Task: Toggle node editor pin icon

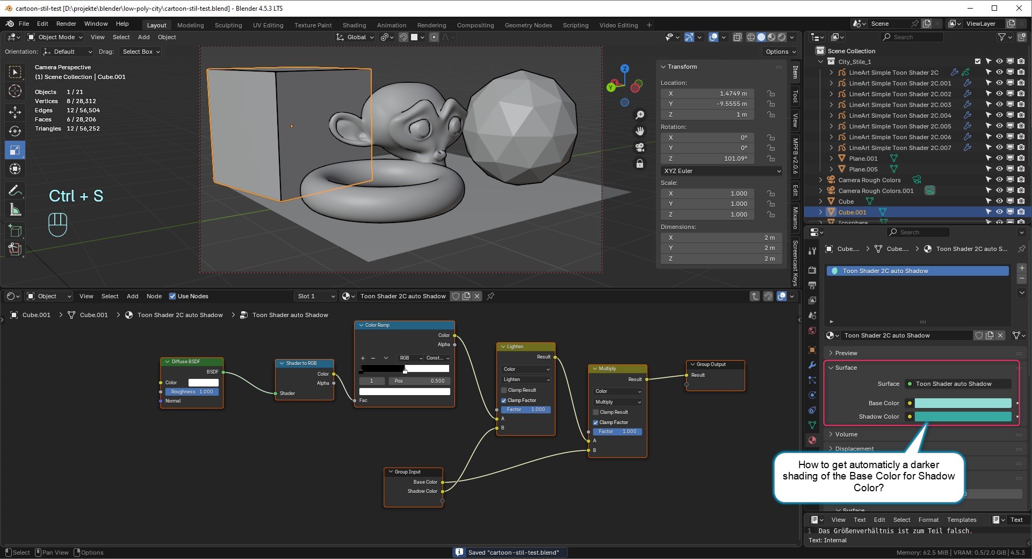Action: pos(490,296)
